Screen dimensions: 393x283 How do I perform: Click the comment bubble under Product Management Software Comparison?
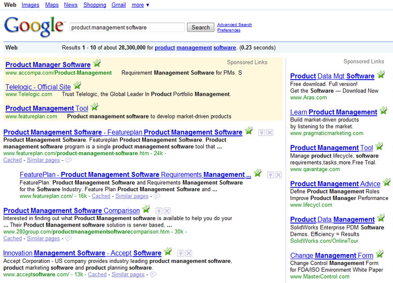pyautogui.click(x=68, y=238)
